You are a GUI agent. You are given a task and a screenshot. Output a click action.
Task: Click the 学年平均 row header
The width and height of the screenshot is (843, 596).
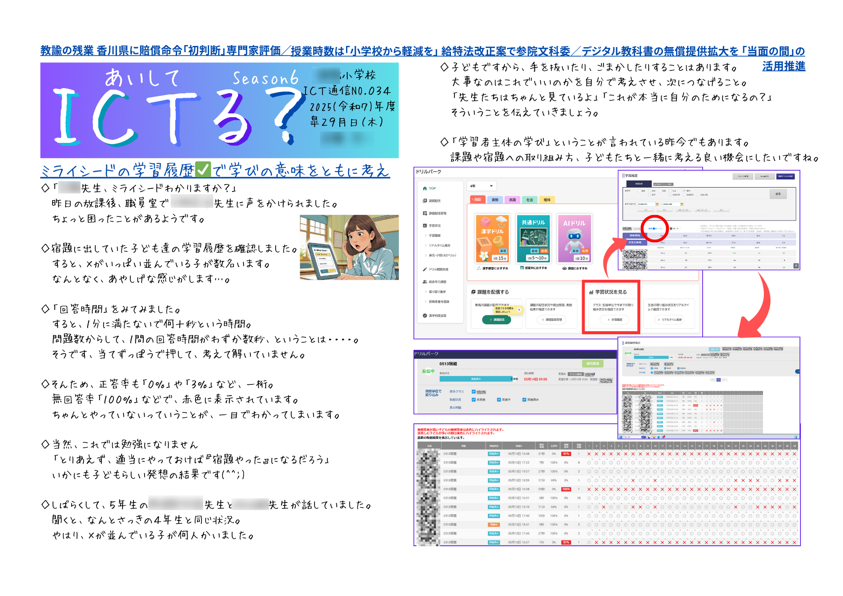click(x=635, y=236)
